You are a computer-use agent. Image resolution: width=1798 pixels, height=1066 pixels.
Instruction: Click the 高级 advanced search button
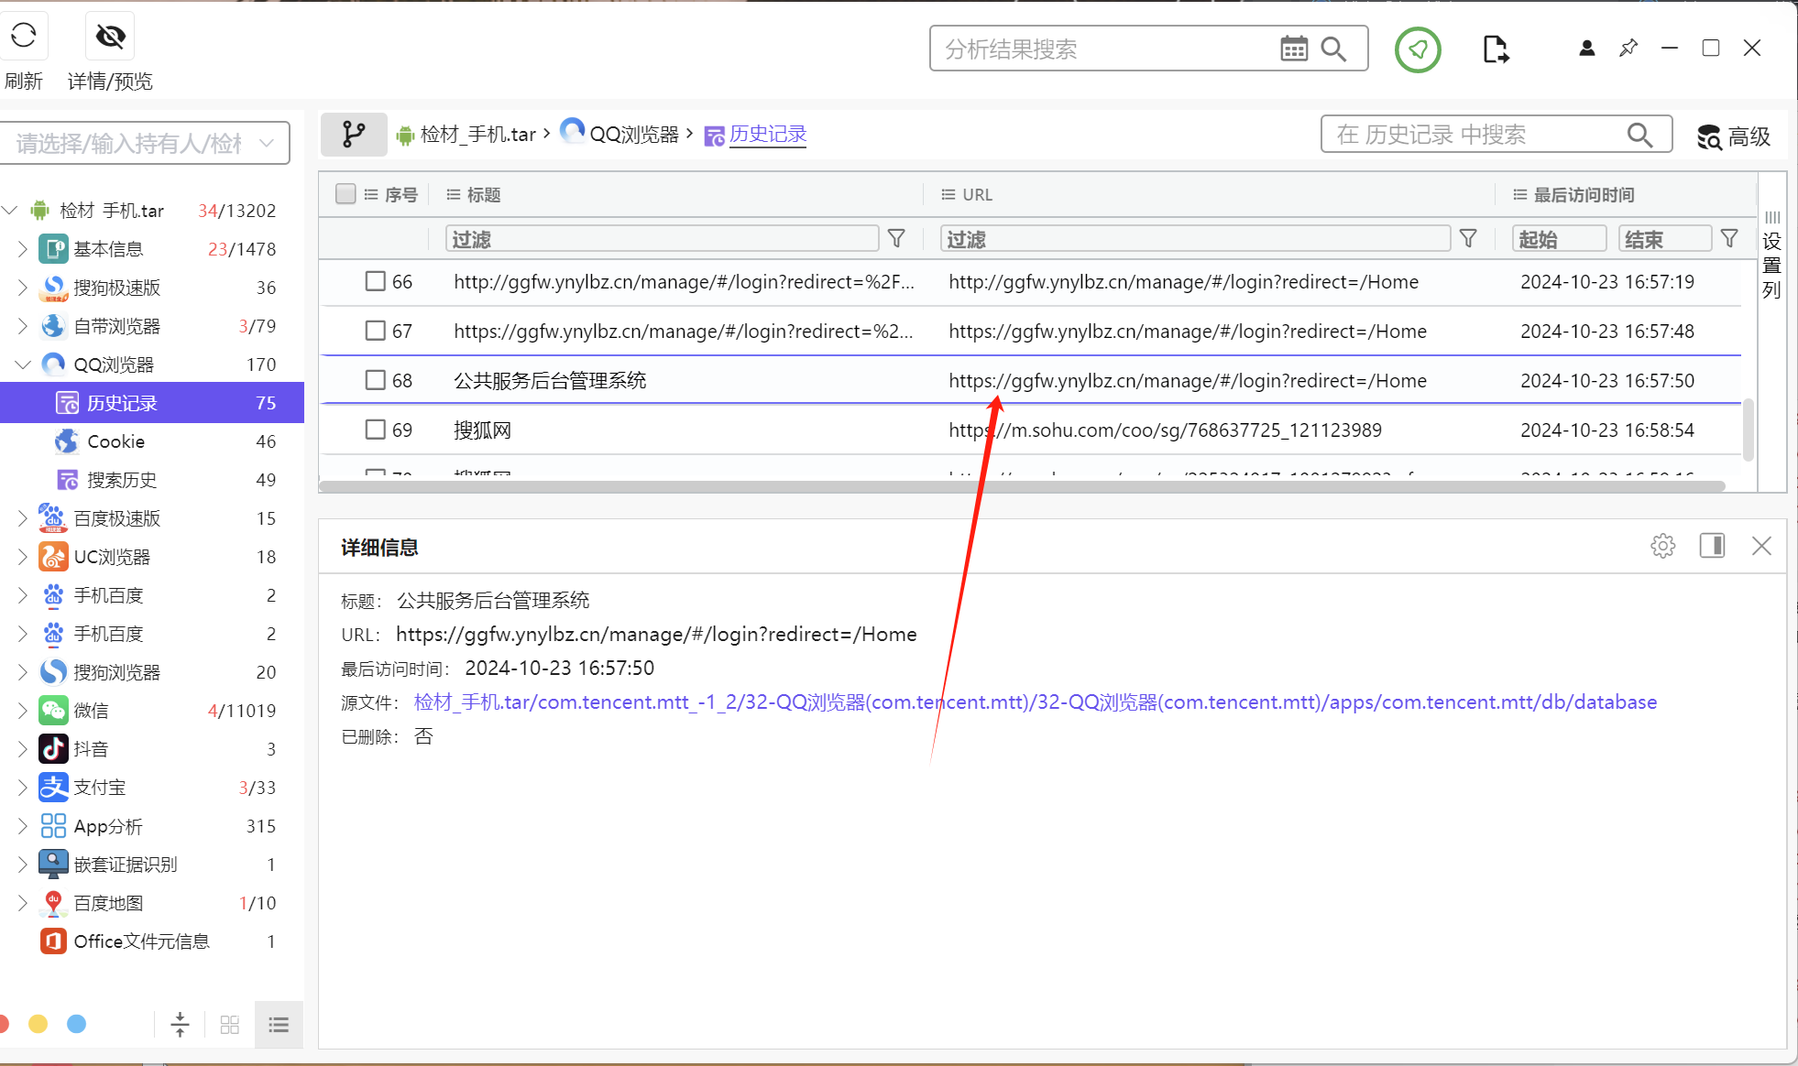[1733, 136]
